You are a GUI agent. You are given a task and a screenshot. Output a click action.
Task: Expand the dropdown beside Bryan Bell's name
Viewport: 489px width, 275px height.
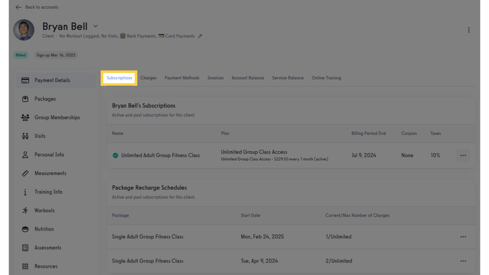point(95,26)
